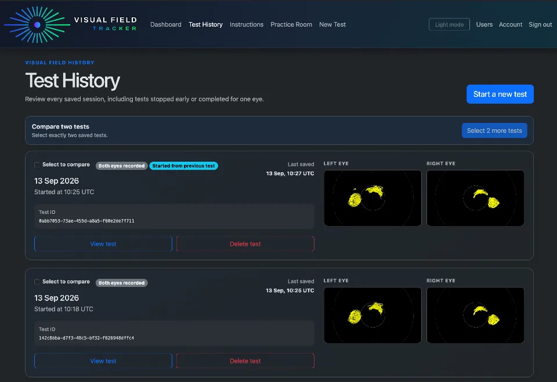This screenshot has height=382, width=557.
Task: Open left eye thumbnail of 10:18 test
Action: [x=372, y=315]
